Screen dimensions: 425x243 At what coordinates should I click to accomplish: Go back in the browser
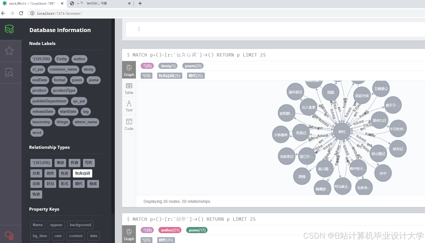pyautogui.click(x=3, y=13)
